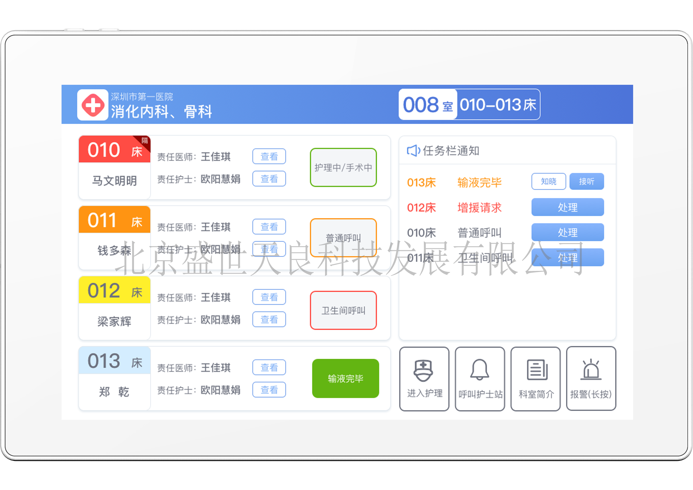Tap the red cross hospital logo
The image size is (693, 490).
click(x=93, y=105)
